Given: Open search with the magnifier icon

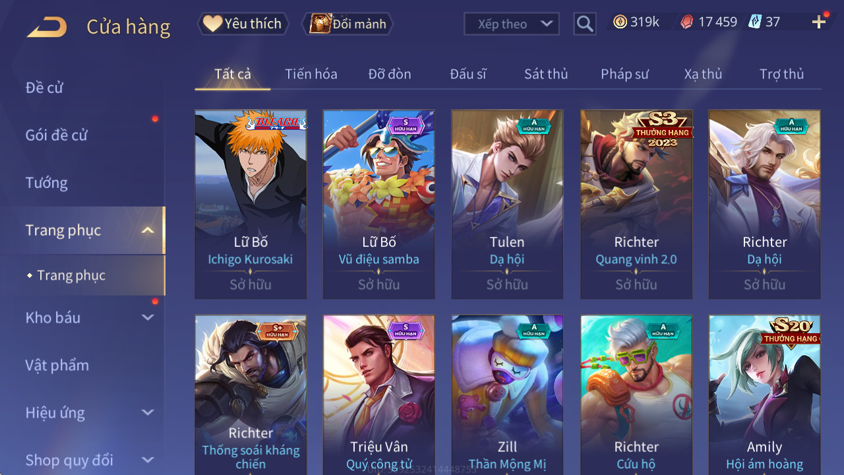Looking at the screenshot, I should (x=585, y=24).
